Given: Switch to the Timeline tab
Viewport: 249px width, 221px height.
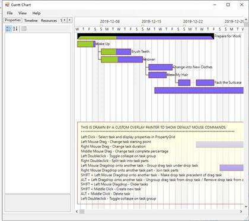Looking at the screenshot, I should tap(31, 20).
